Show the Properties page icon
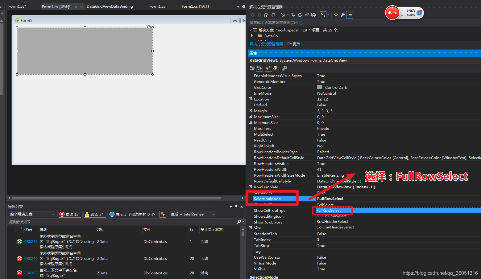The height and width of the screenshot is (279, 481). point(268,68)
